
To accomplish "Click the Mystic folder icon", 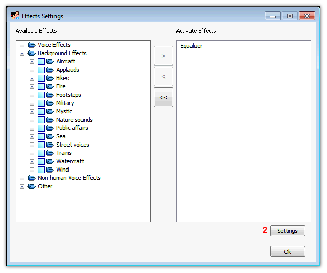I will (50, 111).
